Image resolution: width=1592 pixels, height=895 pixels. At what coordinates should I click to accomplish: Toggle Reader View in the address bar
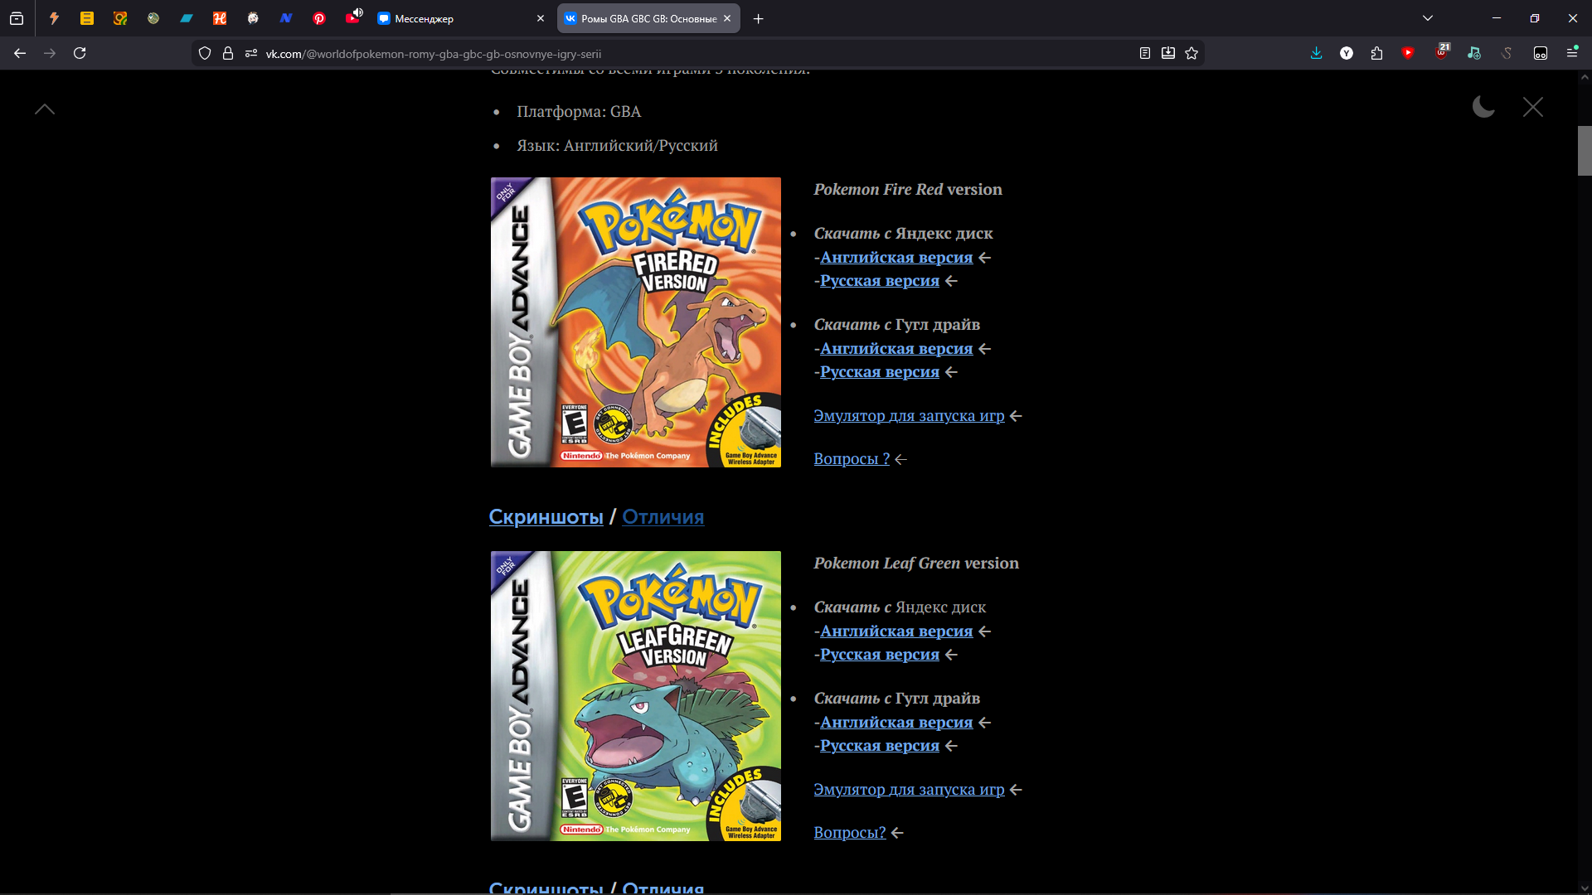(1145, 53)
